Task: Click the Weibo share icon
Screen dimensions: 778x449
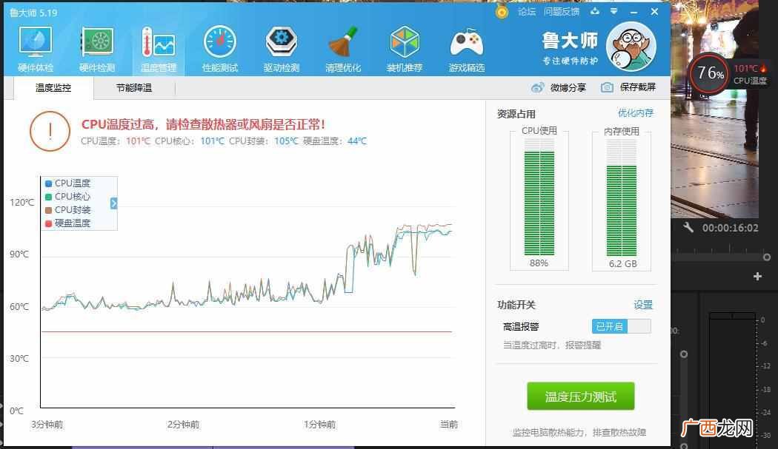Action: click(537, 88)
